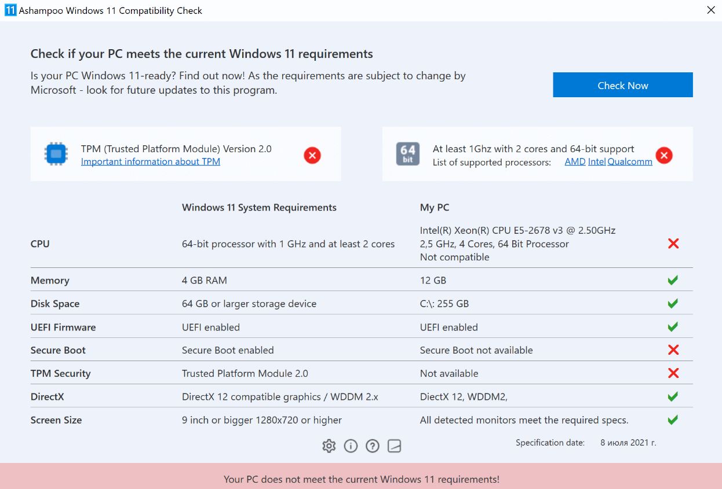Click 'Secure Boot not available' text
This screenshot has width=722, height=489.
(476, 350)
